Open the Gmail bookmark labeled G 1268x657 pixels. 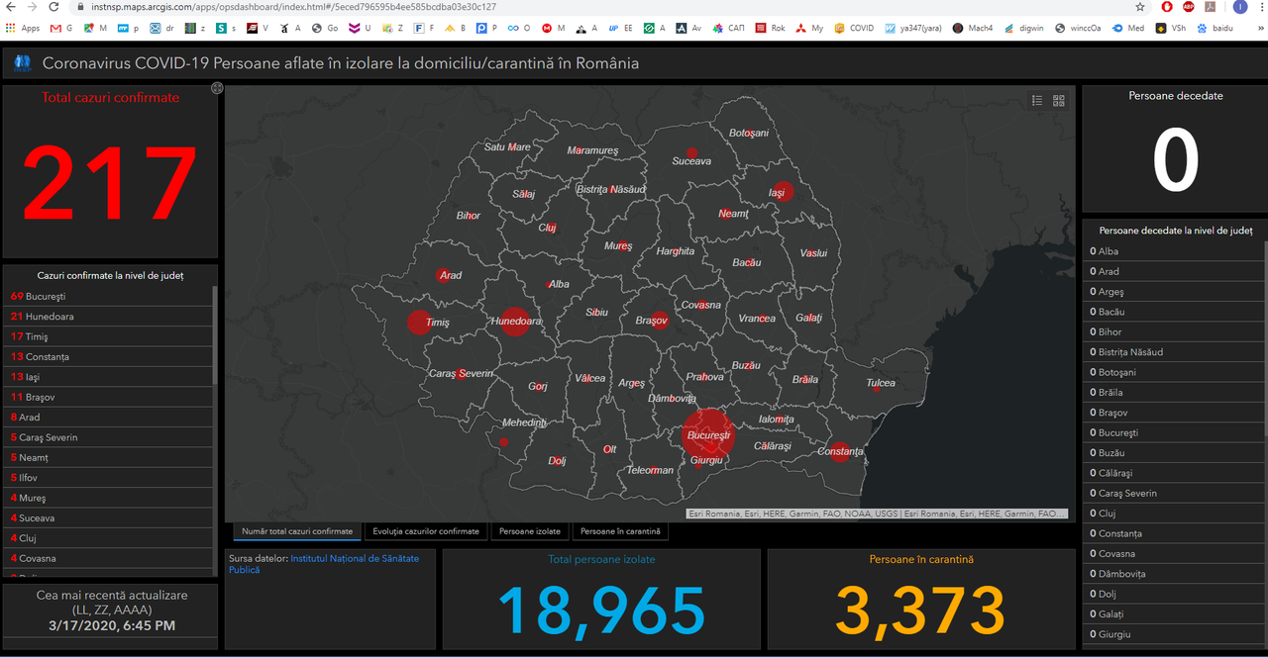click(x=61, y=29)
